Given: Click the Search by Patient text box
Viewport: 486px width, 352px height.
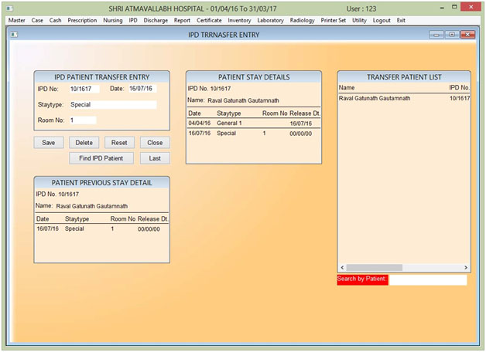Looking at the screenshot, I should click(428, 279).
